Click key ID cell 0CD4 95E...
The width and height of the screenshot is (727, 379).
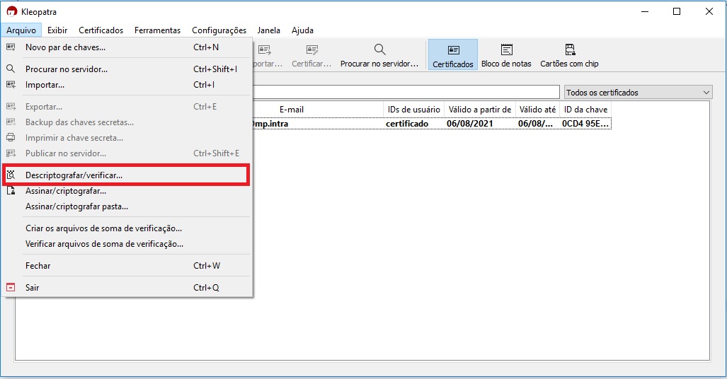[585, 124]
